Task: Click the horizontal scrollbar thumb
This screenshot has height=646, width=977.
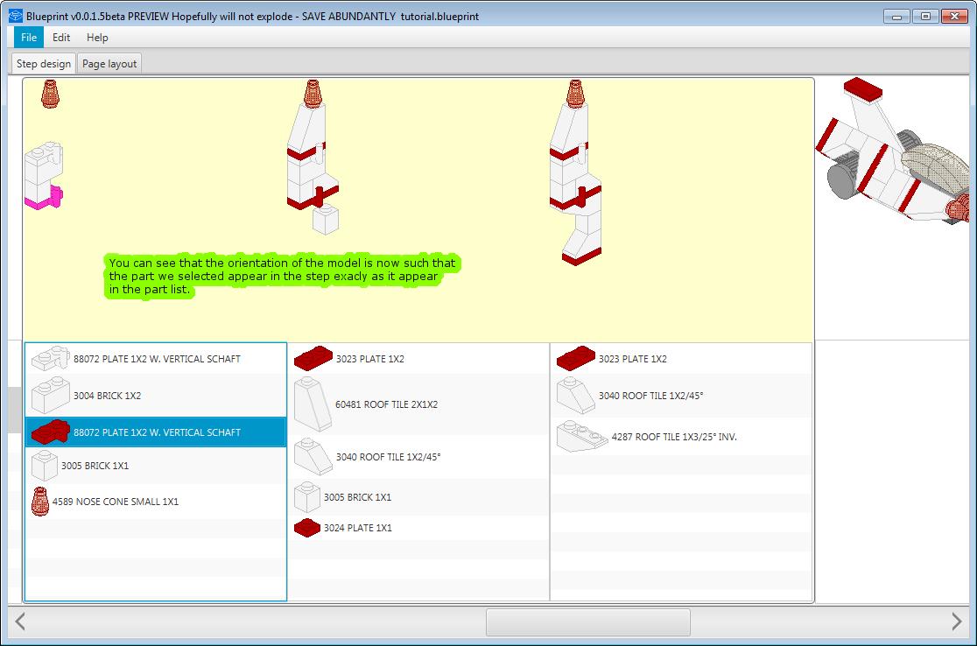Action: [x=588, y=621]
